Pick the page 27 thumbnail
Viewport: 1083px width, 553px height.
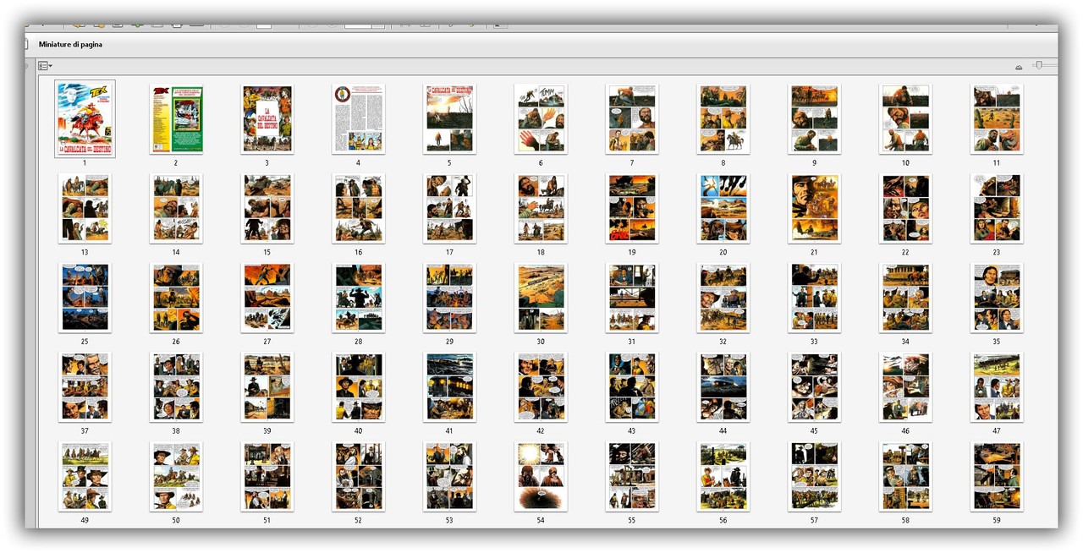pyautogui.click(x=267, y=298)
